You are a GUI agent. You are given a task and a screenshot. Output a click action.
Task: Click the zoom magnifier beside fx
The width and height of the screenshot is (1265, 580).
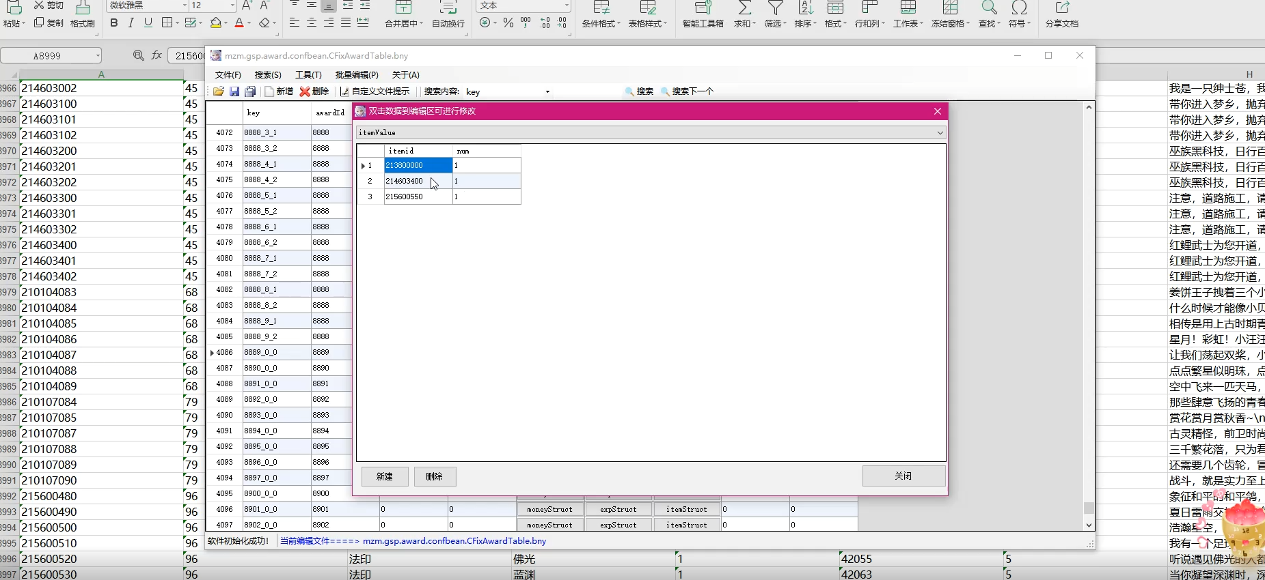click(x=139, y=55)
